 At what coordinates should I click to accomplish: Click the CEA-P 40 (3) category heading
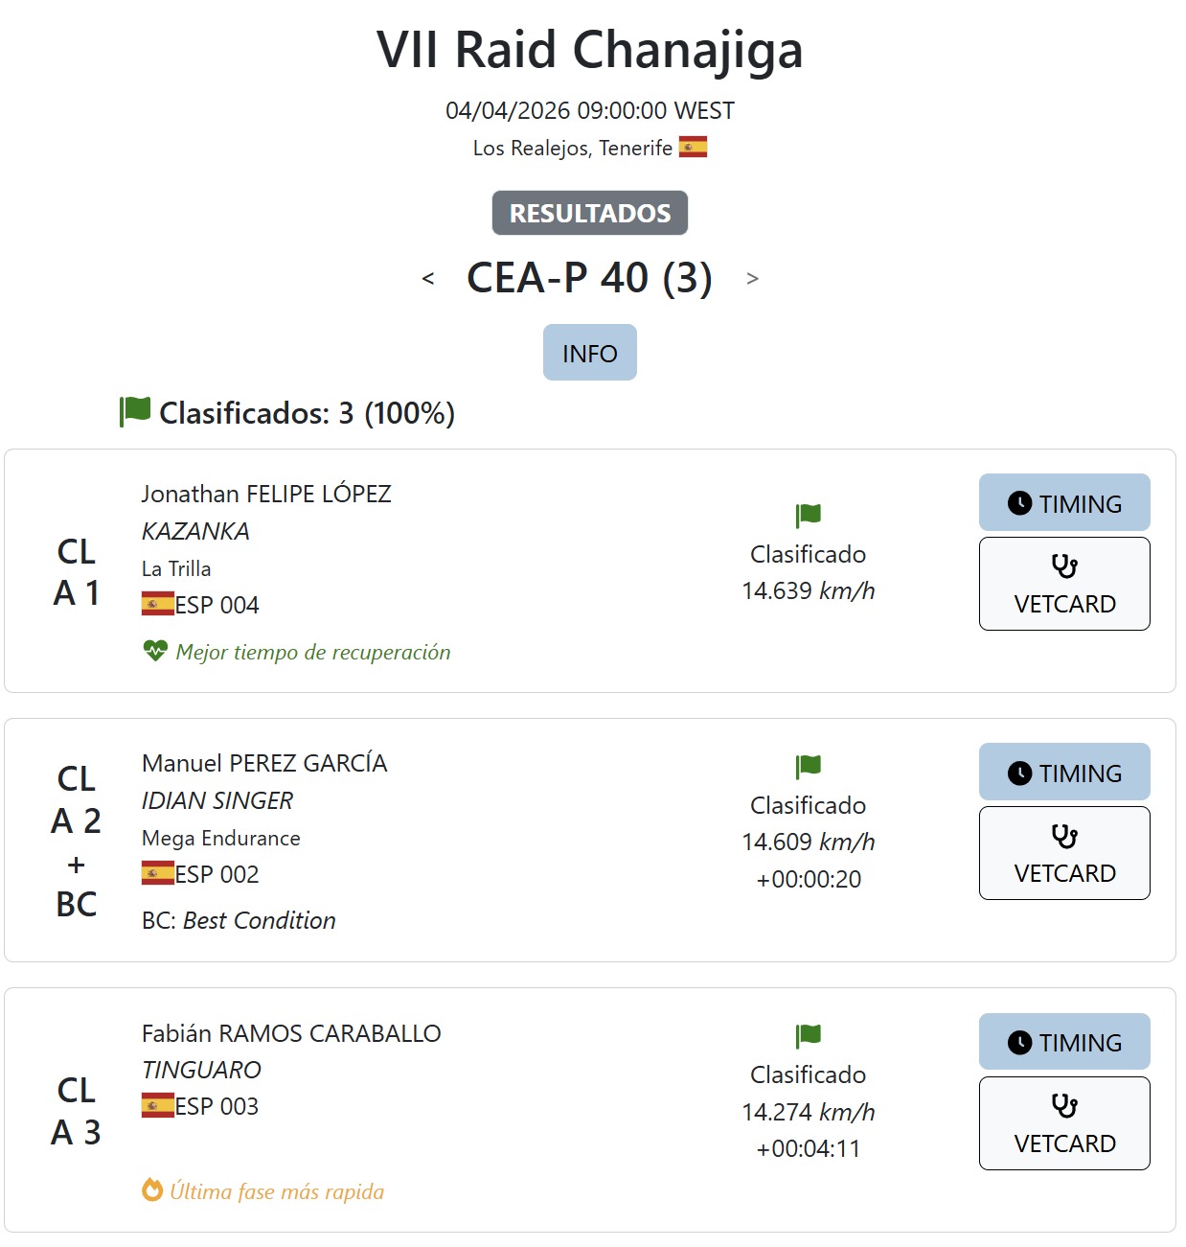pos(589,278)
